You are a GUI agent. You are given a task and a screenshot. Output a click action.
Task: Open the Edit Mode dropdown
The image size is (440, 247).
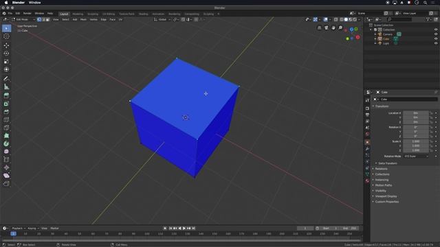tap(23, 20)
